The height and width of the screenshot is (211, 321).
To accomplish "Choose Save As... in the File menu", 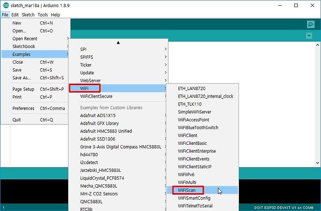I will tap(35, 78).
